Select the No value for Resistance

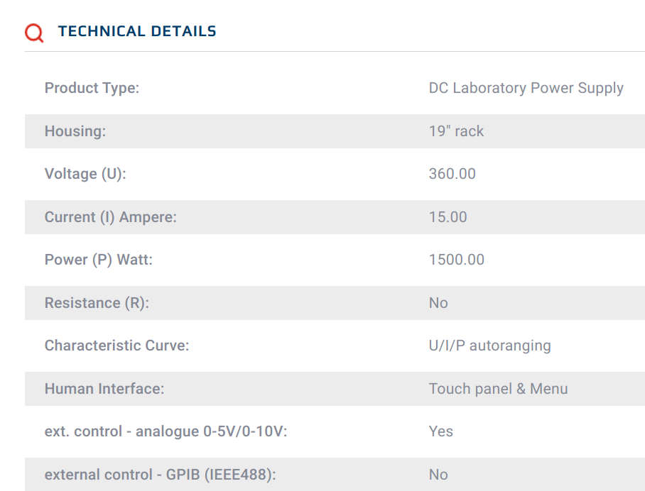tap(438, 303)
